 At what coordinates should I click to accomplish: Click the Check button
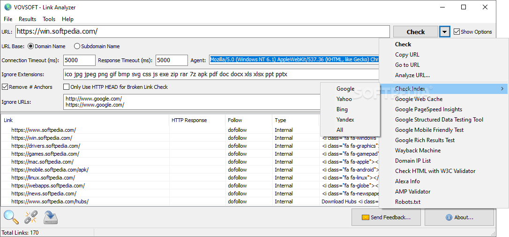pos(416,32)
